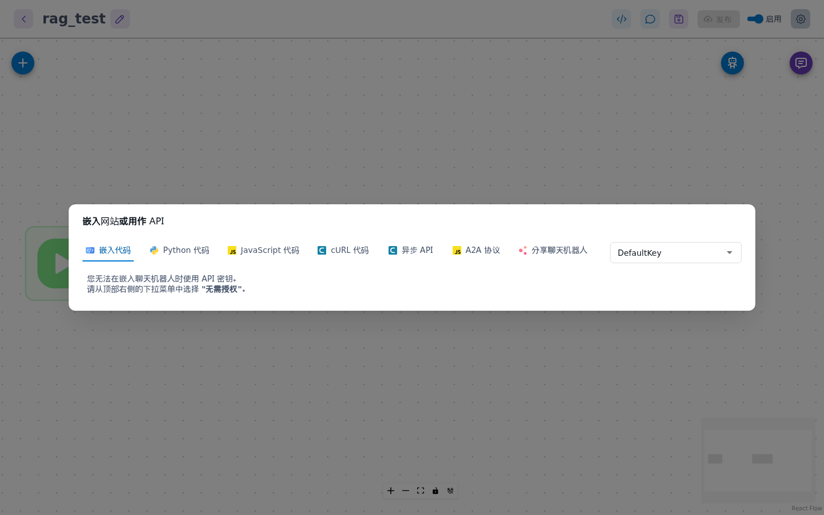Open the purple chat message button
The height and width of the screenshot is (515, 824).
[x=801, y=63]
